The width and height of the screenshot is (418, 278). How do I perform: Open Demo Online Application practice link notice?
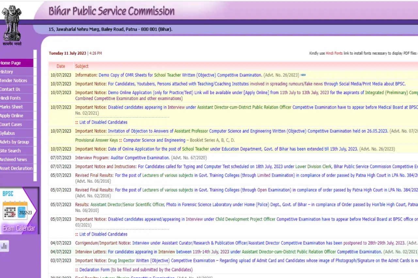tap(263, 93)
